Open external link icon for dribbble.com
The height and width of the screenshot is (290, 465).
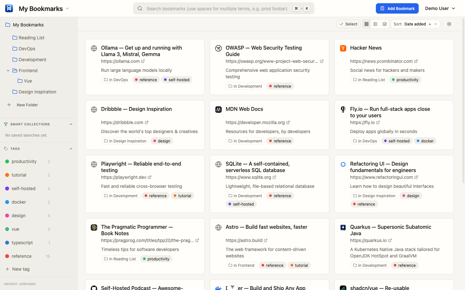point(147,122)
